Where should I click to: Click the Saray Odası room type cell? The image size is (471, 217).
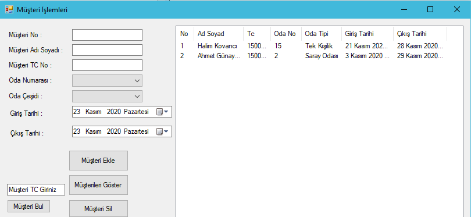[x=322, y=56]
